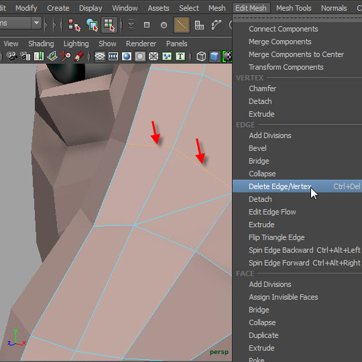Expand collapsed toolbar arrow beside menu set dropdown
Image resolution: width=362 pixels, height=362 pixels.
pyautogui.click(x=46, y=25)
